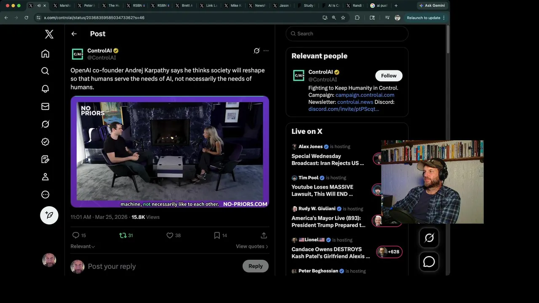Open Alex Jones Special Wednesday Broadcast

click(328, 159)
